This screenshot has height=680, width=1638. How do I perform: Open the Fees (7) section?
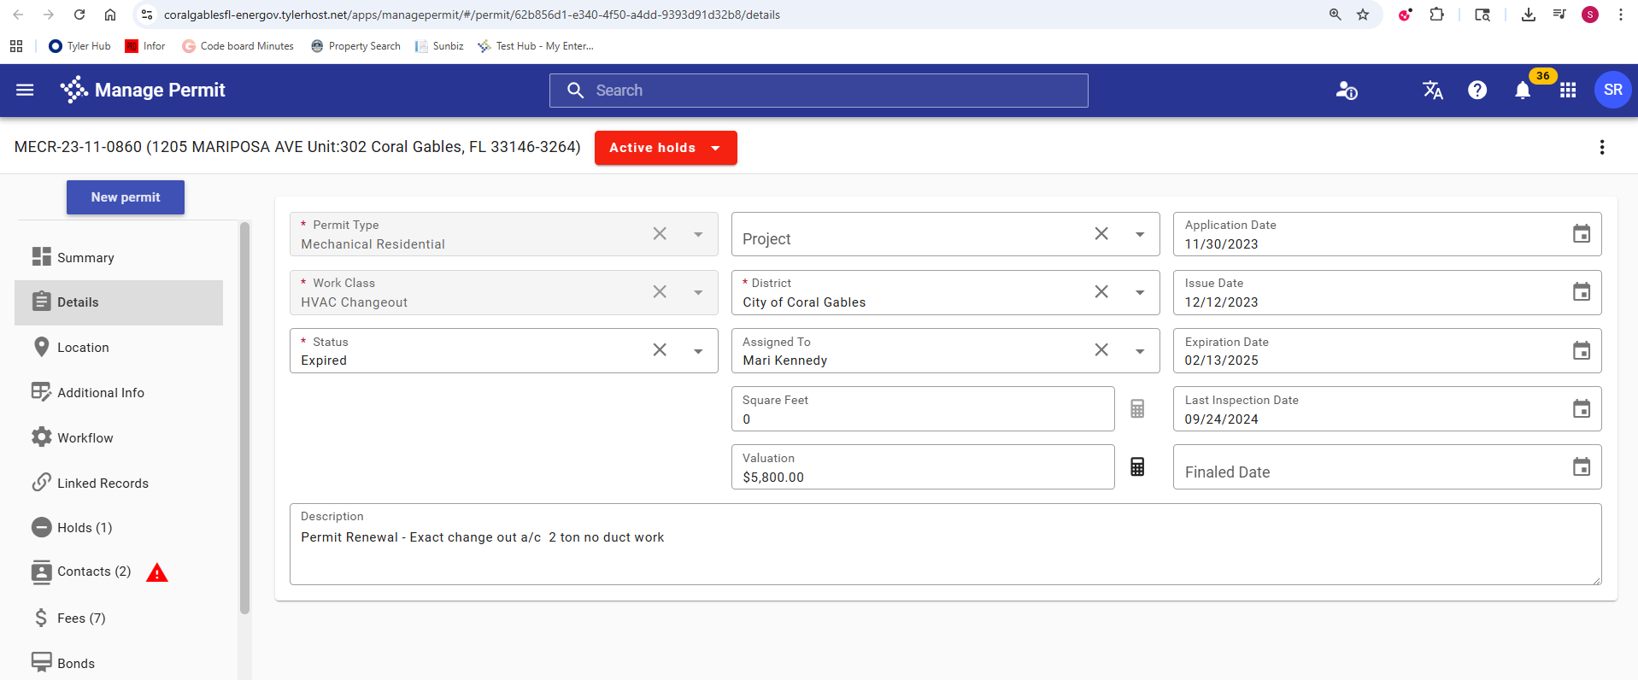pyautogui.click(x=81, y=618)
